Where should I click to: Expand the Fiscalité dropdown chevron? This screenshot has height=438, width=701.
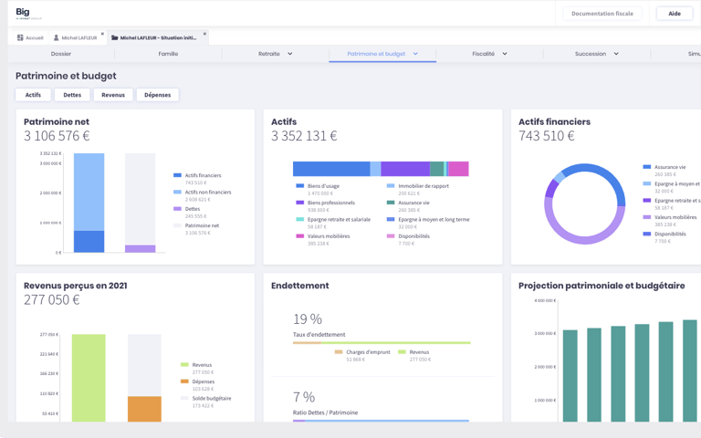505,54
